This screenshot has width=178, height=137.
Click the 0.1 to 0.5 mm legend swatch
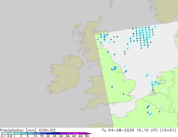point(5,133)
